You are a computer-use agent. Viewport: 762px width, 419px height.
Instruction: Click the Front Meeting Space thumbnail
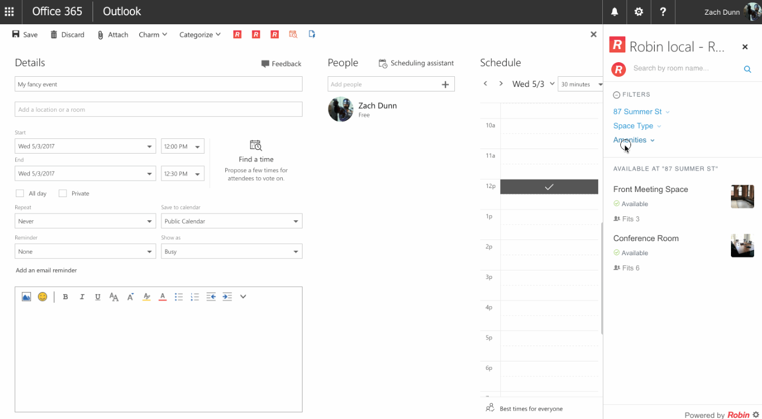(742, 197)
